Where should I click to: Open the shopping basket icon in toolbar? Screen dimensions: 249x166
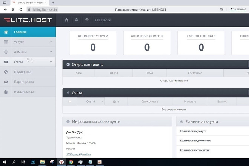pyautogui.click(x=77, y=20)
